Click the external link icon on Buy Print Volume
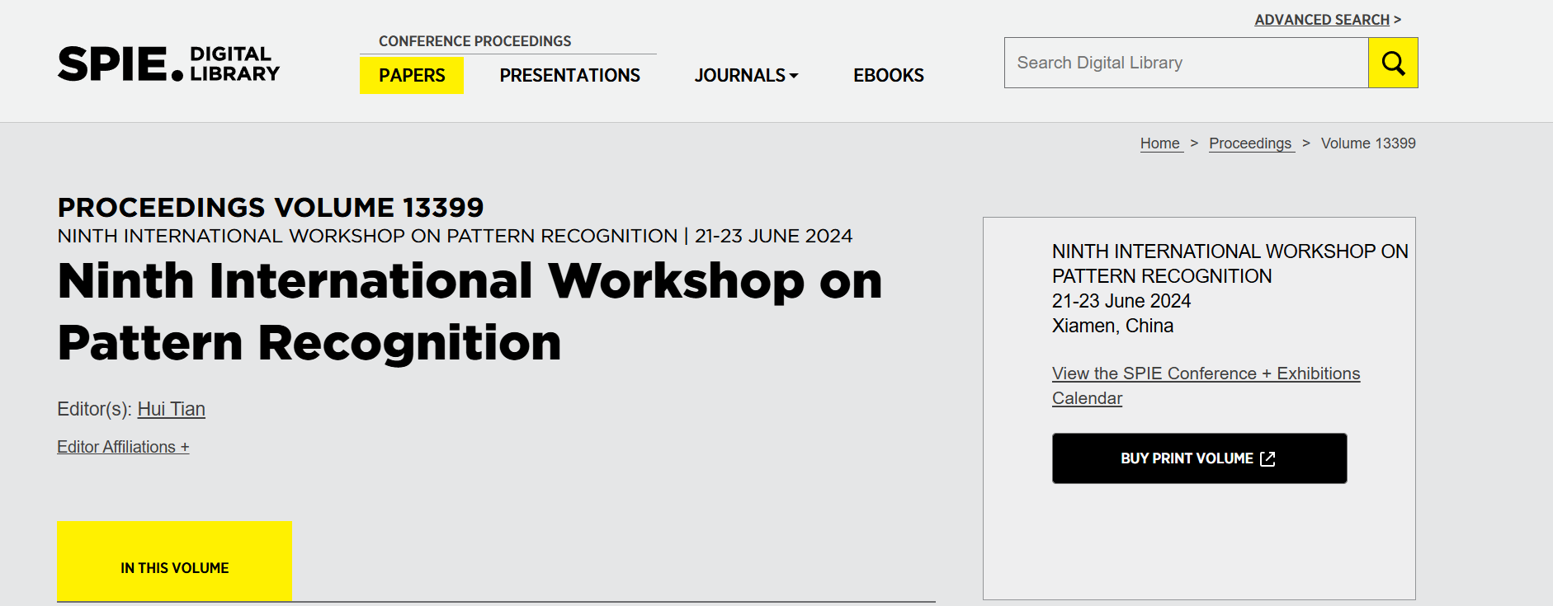This screenshot has width=1553, height=606. tap(1267, 458)
